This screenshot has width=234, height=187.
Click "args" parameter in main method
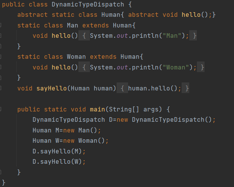pyautogui.click(x=151, y=110)
